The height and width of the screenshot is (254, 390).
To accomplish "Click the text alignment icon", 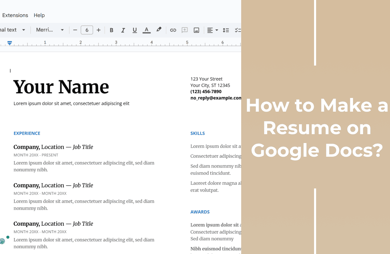I will [210, 30].
